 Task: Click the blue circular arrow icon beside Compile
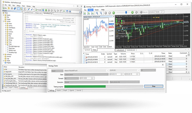43,10
